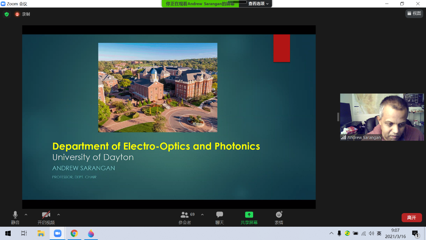426x240 pixels.
Task: Click the volume speaker tray icon
Action: [x=371, y=233]
